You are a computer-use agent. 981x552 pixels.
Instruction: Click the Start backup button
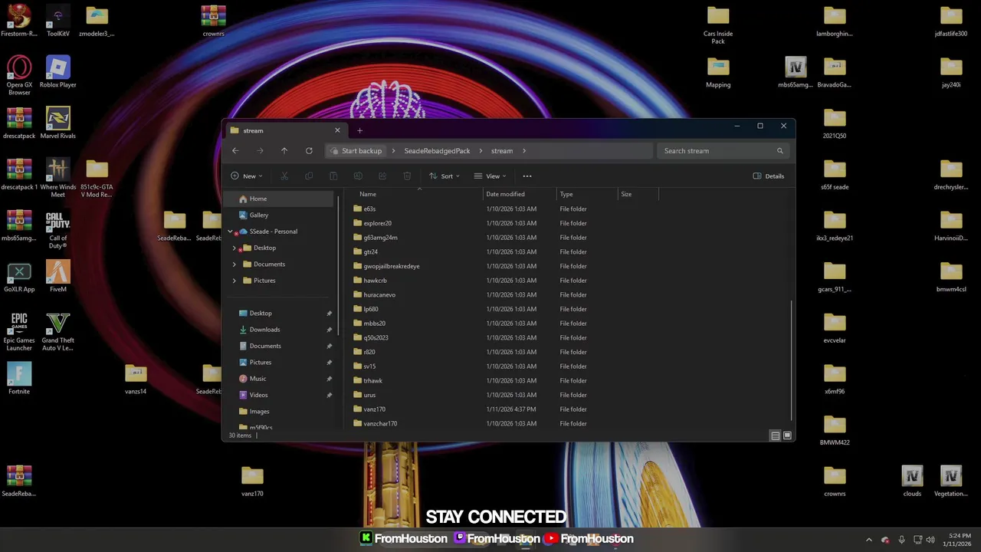357,151
